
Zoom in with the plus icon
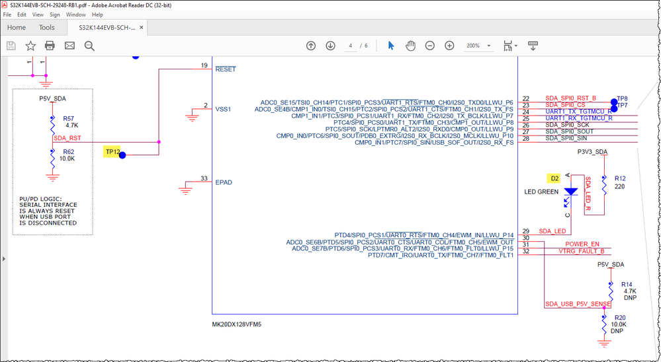(x=449, y=46)
